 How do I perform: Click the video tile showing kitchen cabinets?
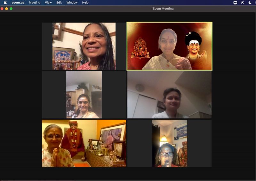point(84,95)
